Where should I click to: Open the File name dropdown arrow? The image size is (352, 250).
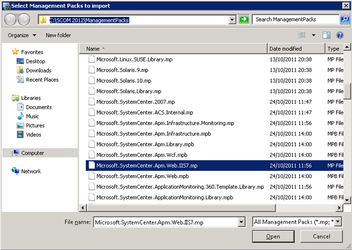241,222
